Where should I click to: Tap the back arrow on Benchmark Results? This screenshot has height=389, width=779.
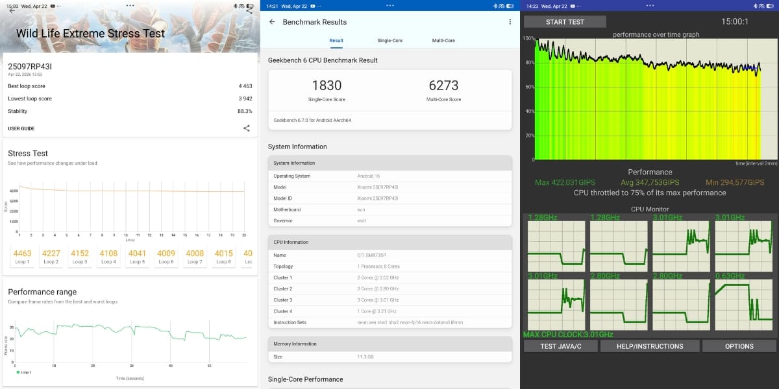coord(272,21)
